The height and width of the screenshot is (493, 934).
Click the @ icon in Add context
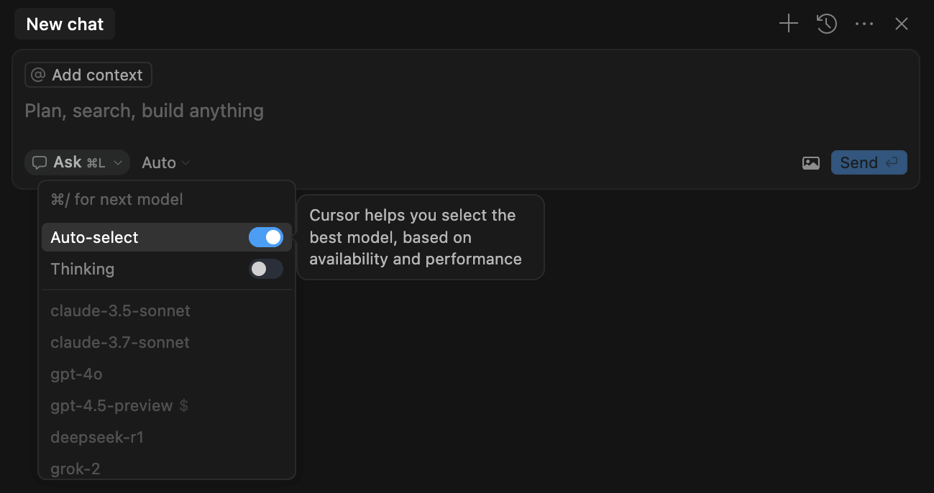click(38, 75)
